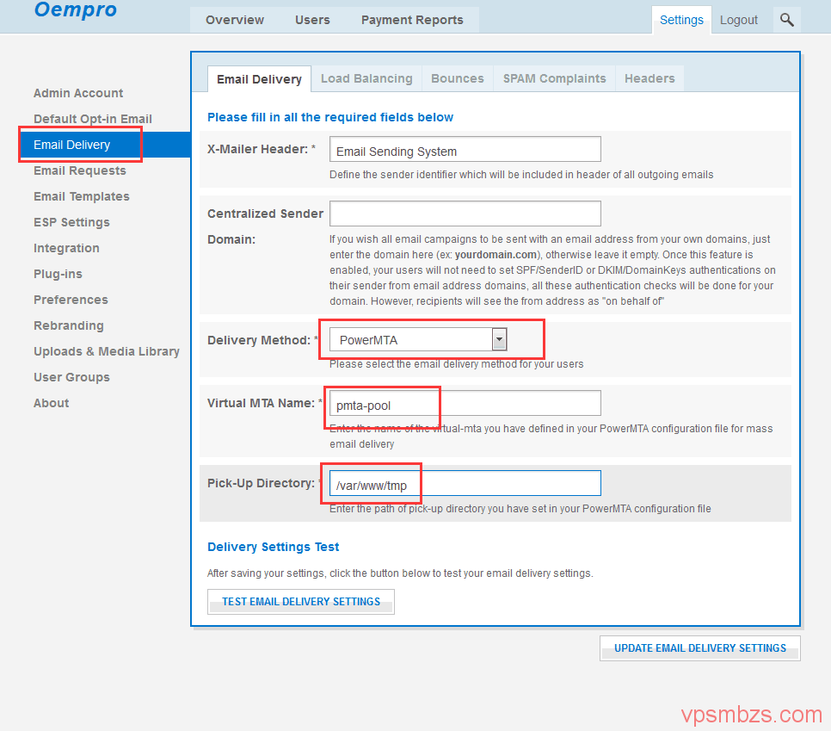Switch to the Email Delivery tab
Viewport: 831px width, 731px height.
259,79
